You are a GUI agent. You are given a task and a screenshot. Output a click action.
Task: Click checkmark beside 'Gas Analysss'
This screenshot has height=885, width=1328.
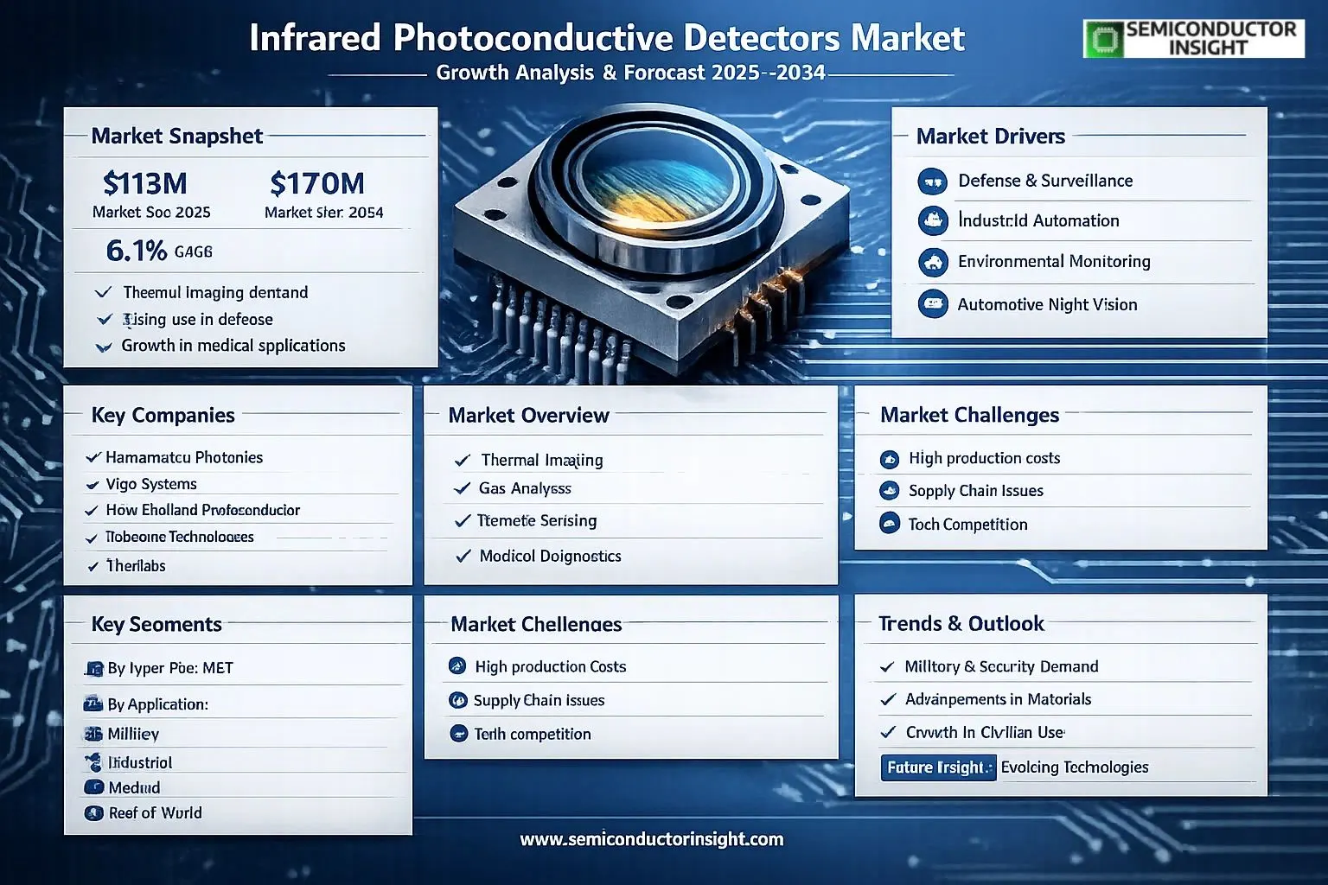click(x=462, y=488)
